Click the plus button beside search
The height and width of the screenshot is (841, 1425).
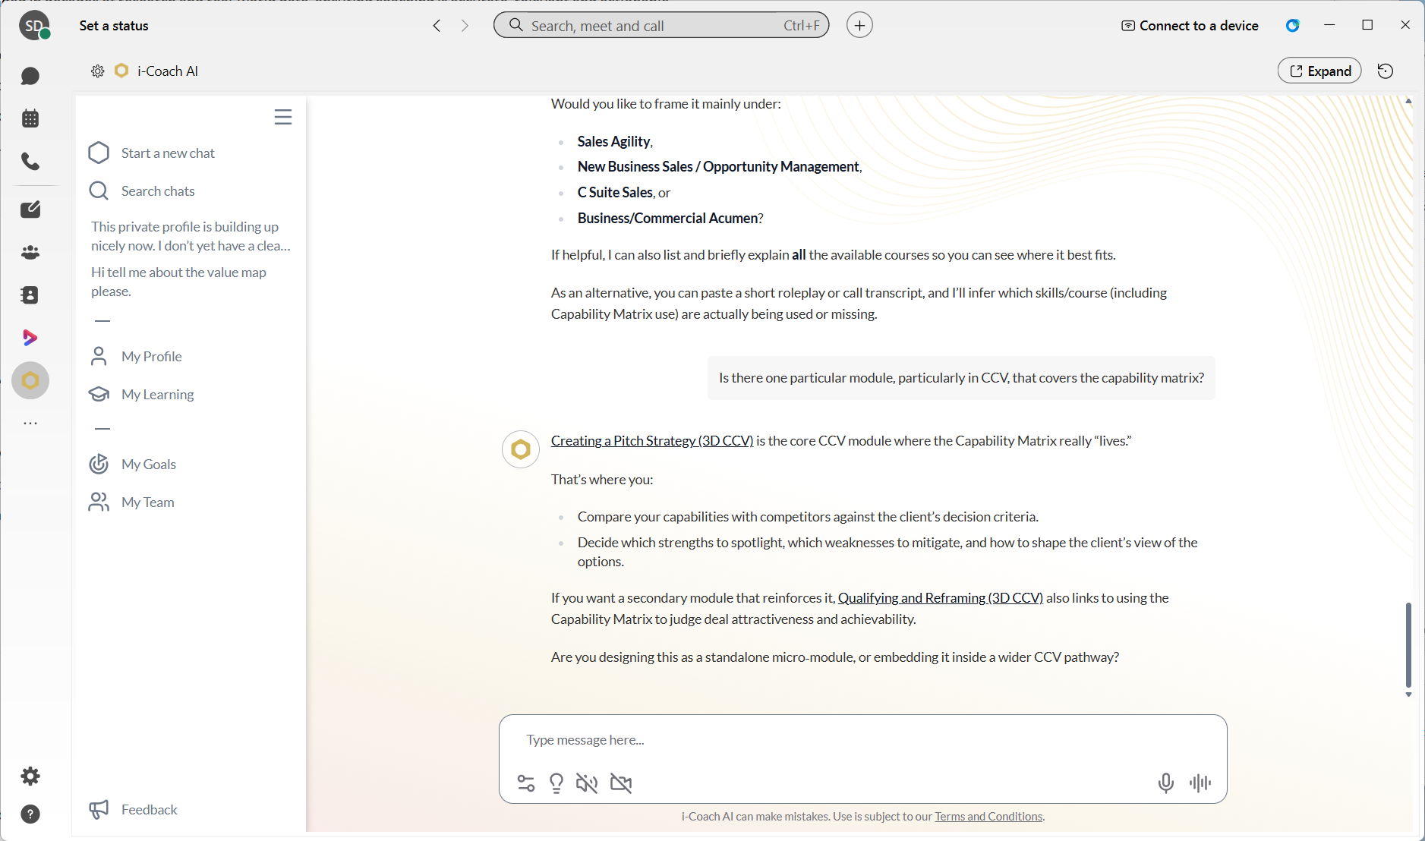[x=859, y=25]
